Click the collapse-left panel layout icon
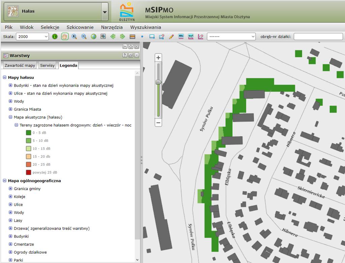Viewport: 345px width, 263px height. (125, 46)
